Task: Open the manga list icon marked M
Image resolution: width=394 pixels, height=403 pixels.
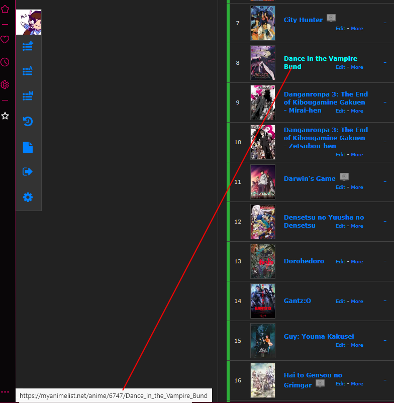Action: click(28, 96)
